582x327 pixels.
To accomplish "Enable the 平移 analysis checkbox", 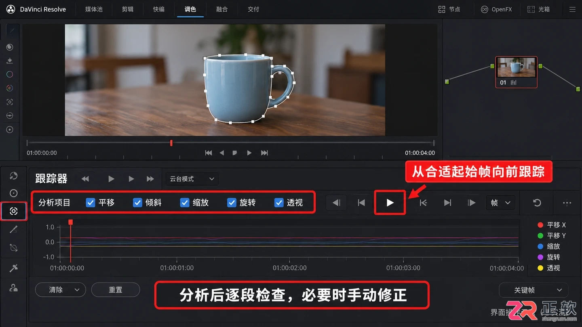I will 91,202.
